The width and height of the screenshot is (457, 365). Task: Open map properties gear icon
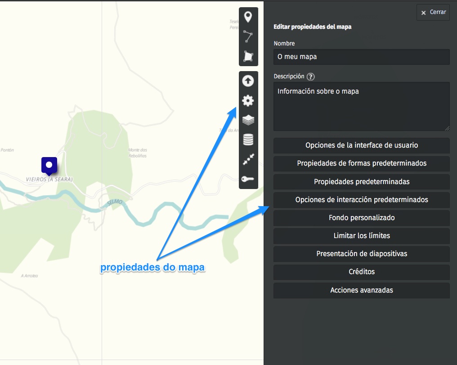(248, 101)
